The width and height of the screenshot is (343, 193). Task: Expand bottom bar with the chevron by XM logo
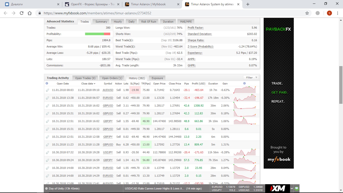click(x=292, y=188)
